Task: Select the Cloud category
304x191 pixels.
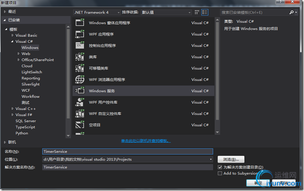Action: (27, 66)
